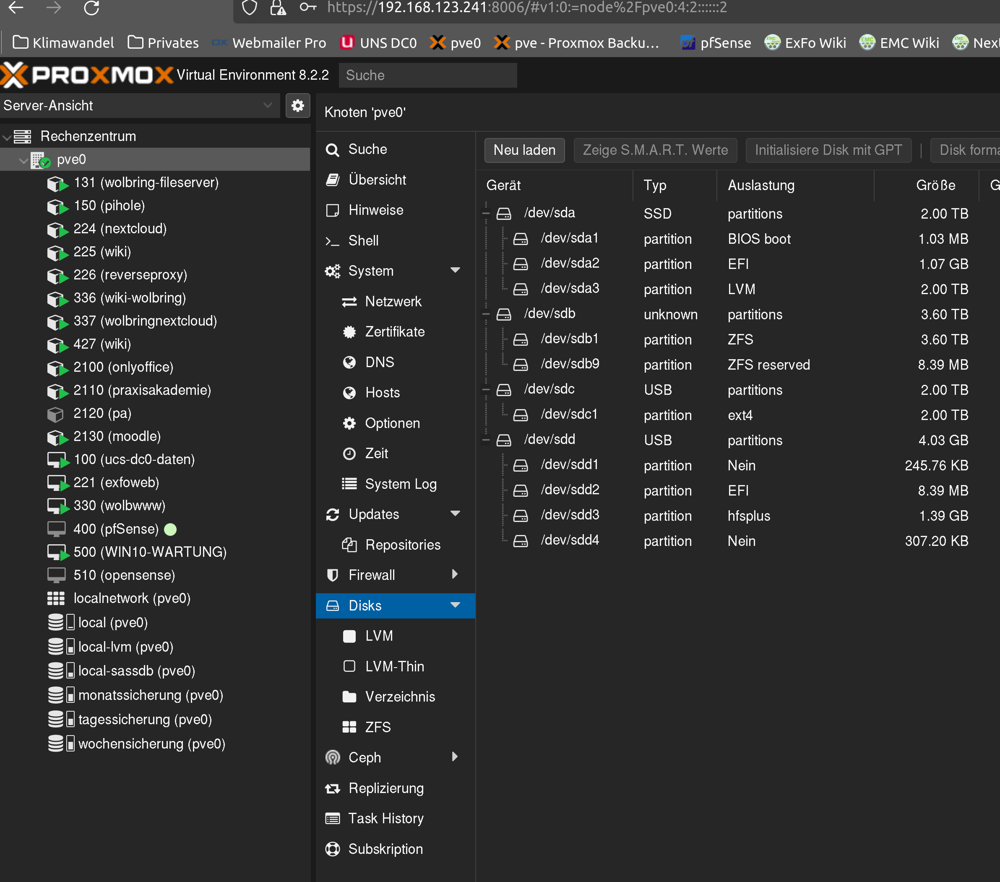The height and width of the screenshot is (882, 1000).
Task: Click the Subskription support icon entry
Action: coord(333,849)
